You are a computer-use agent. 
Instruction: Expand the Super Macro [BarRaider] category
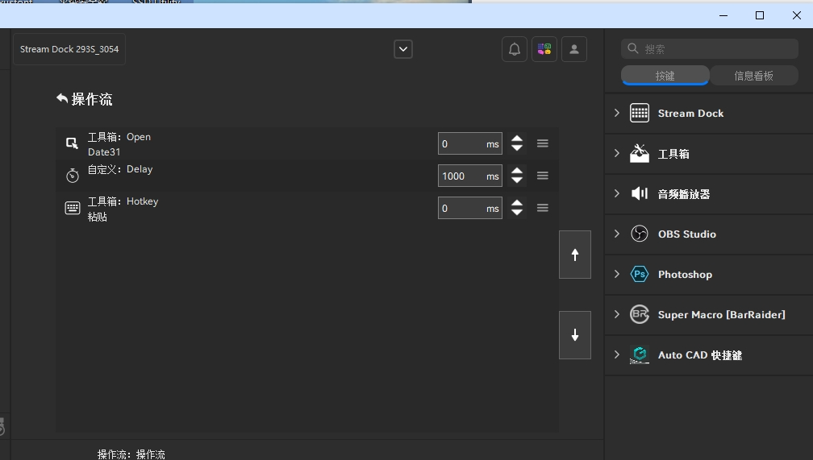(x=617, y=315)
